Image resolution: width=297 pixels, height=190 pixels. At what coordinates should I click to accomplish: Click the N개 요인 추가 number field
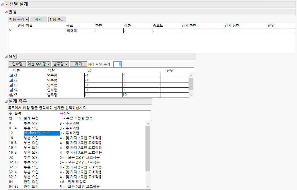(x=118, y=64)
